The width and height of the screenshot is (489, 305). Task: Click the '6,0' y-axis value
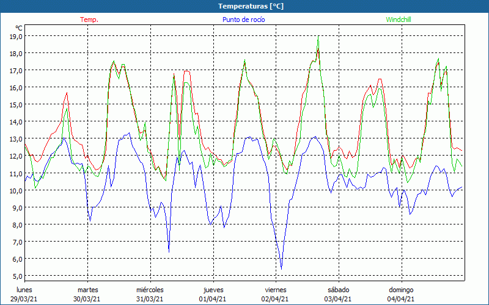[17, 259]
